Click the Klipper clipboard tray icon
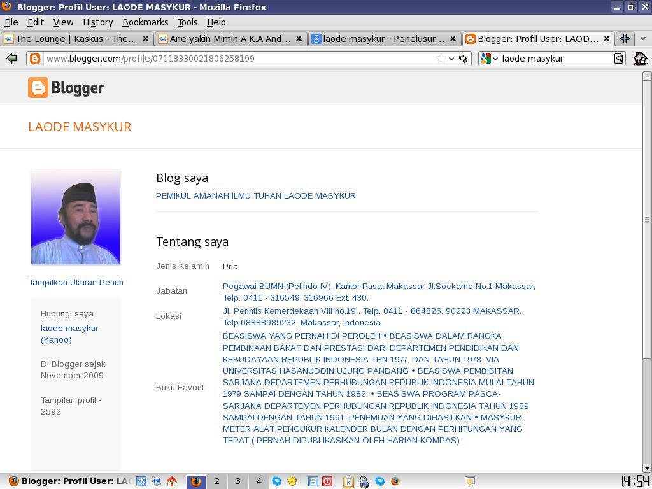The image size is (652, 489). coord(348,481)
